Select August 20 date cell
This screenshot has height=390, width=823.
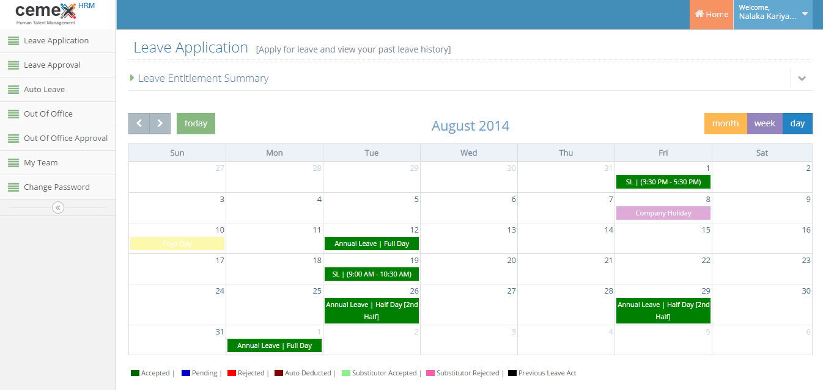coord(469,269)
